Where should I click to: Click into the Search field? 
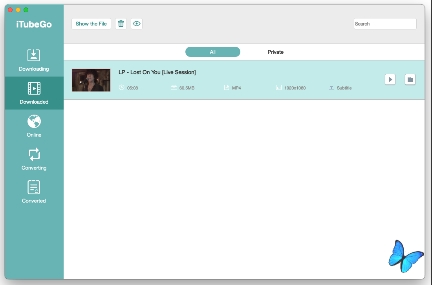pos(385,24)
